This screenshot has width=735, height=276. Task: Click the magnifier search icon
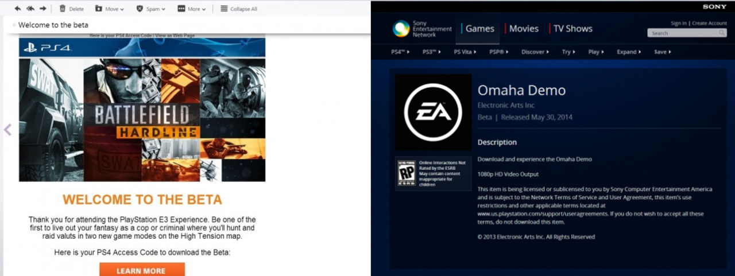tap(722, 33)
